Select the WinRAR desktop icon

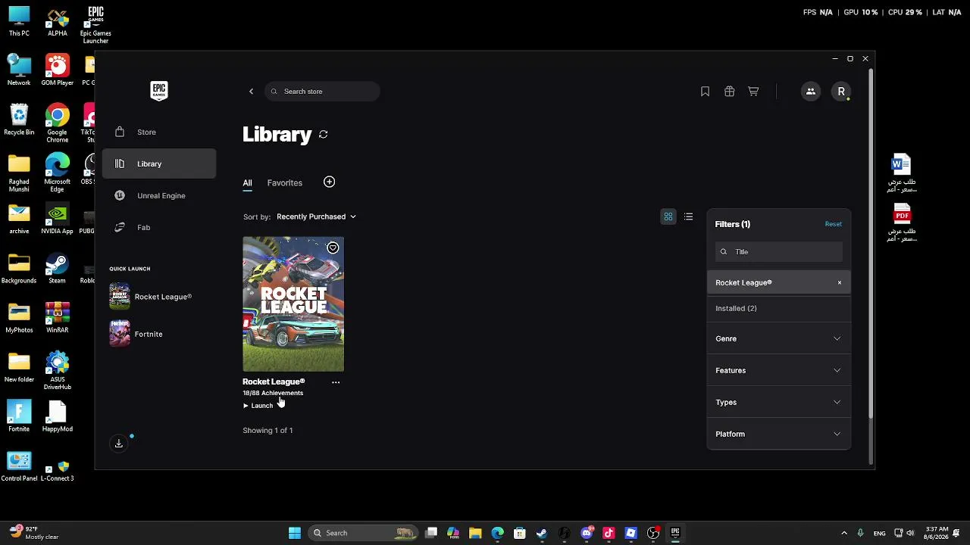[x=58, y=318]
